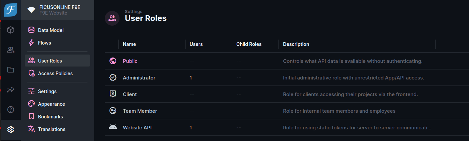Open the Public role
469x141 pixels.
130,61
